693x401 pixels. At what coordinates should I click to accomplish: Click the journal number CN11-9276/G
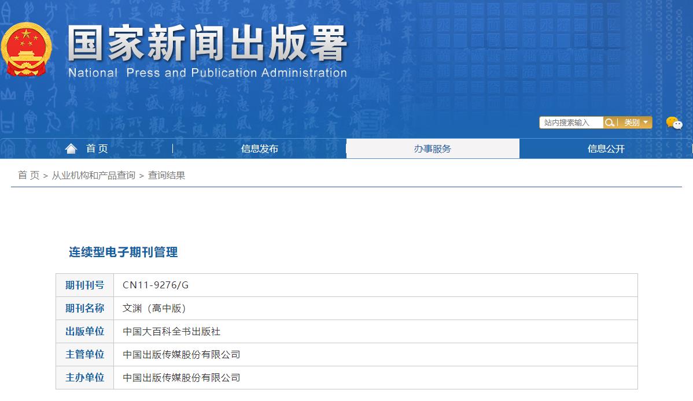click(156, 285)
